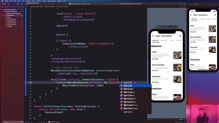The image size is (219, 123).
Task: Open the Source Control menu
Action: pyautogui.click(x=52, y=1)
